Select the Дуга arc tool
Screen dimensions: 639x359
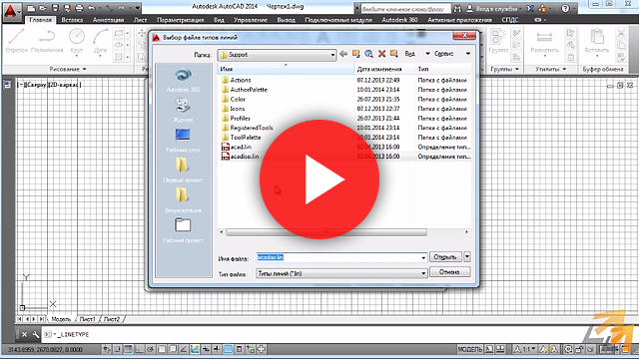pos(100,41)
